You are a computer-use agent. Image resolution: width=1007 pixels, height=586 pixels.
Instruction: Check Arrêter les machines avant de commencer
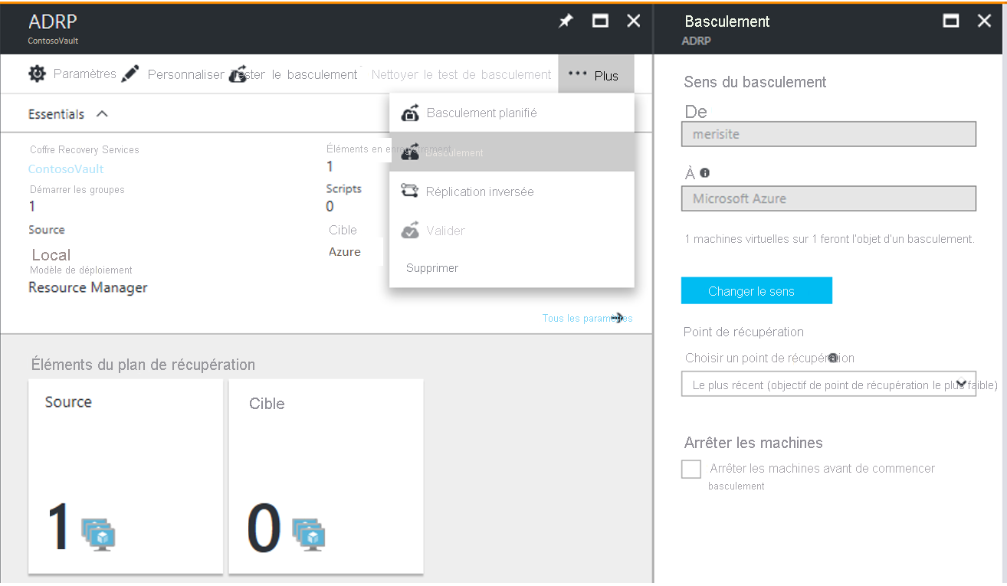(691, 469)
